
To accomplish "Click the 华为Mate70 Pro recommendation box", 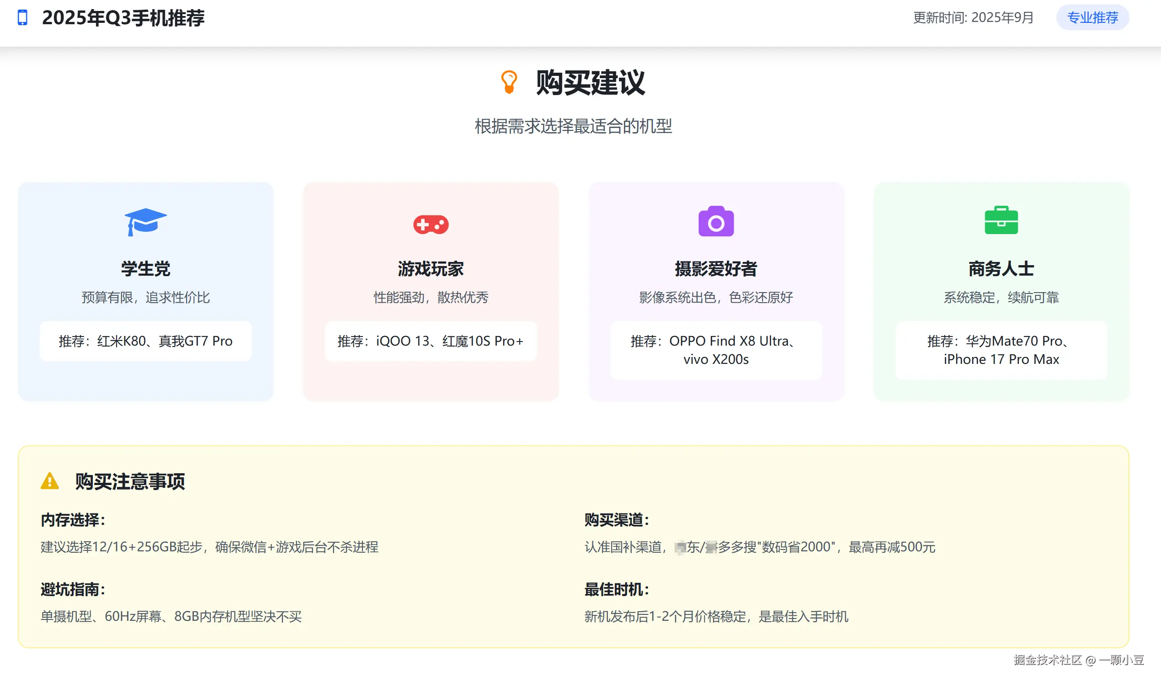I will click(x=1001, y=350).
